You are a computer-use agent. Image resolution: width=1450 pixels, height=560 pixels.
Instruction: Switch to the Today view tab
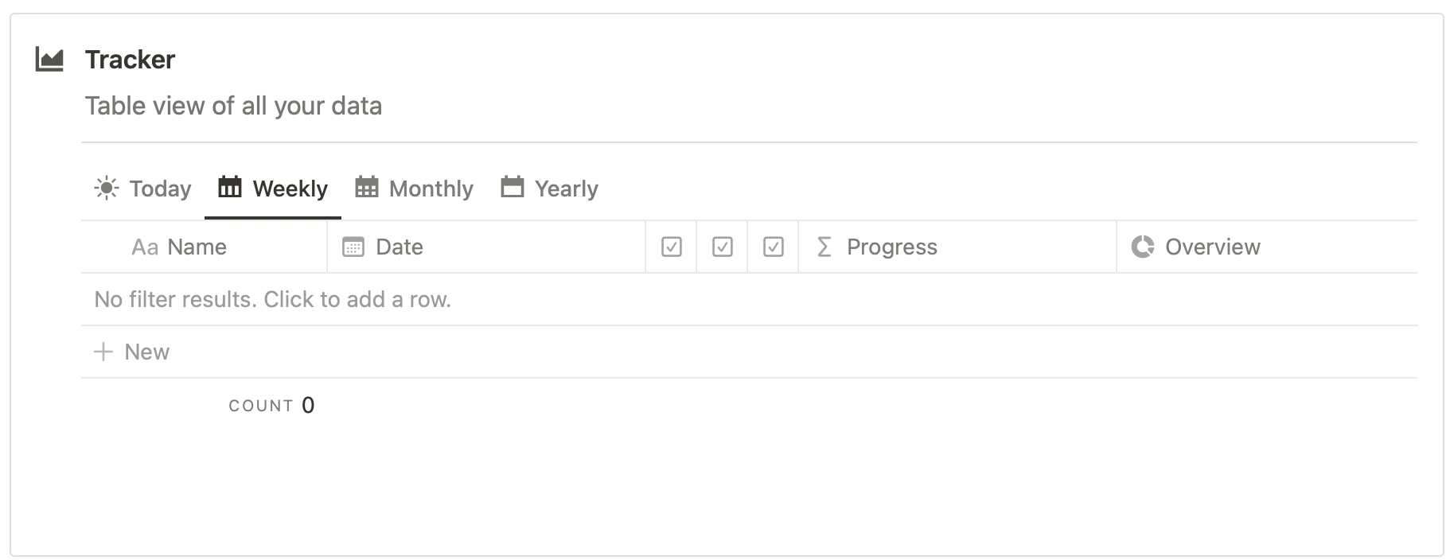click(x=159, y=189)
